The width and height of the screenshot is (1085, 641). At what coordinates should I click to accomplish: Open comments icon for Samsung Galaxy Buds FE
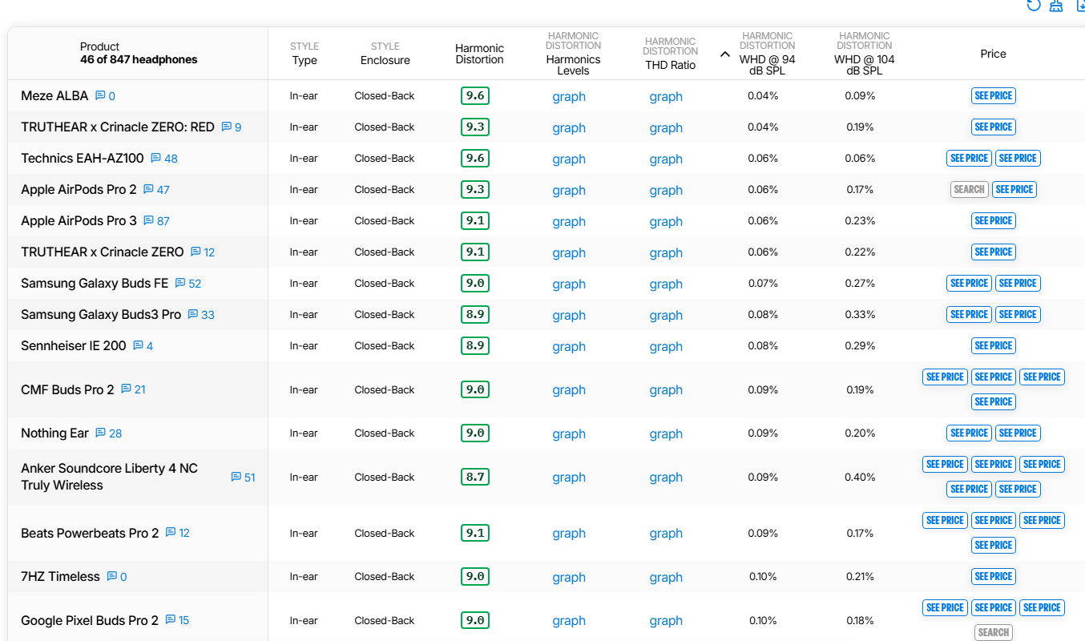click(180, 284)
